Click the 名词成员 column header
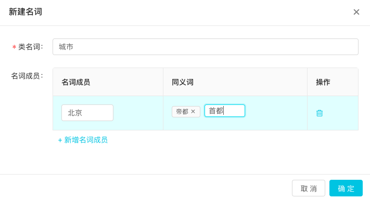 (x=76, y=82)
